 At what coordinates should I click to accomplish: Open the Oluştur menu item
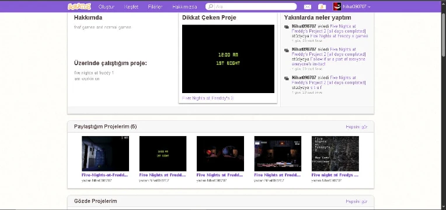pyautogui.click(x=106, y=7)
